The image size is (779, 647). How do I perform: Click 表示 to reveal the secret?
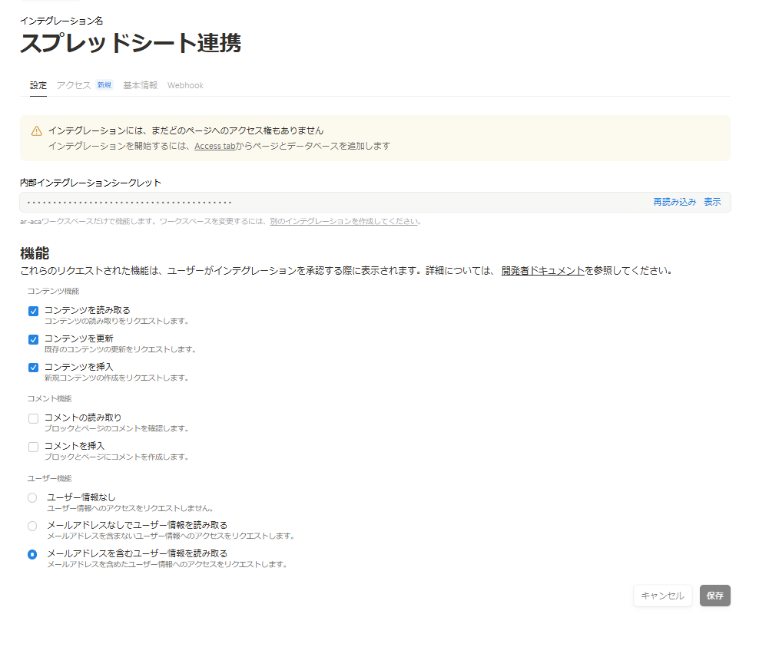[712, 202]
